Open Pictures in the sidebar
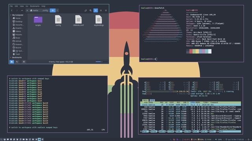The width and height of the screenshot is (252, 141). tap(17, 34)
